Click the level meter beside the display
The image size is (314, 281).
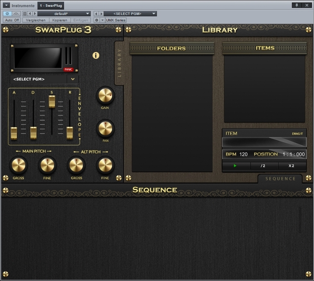[69, 56]
